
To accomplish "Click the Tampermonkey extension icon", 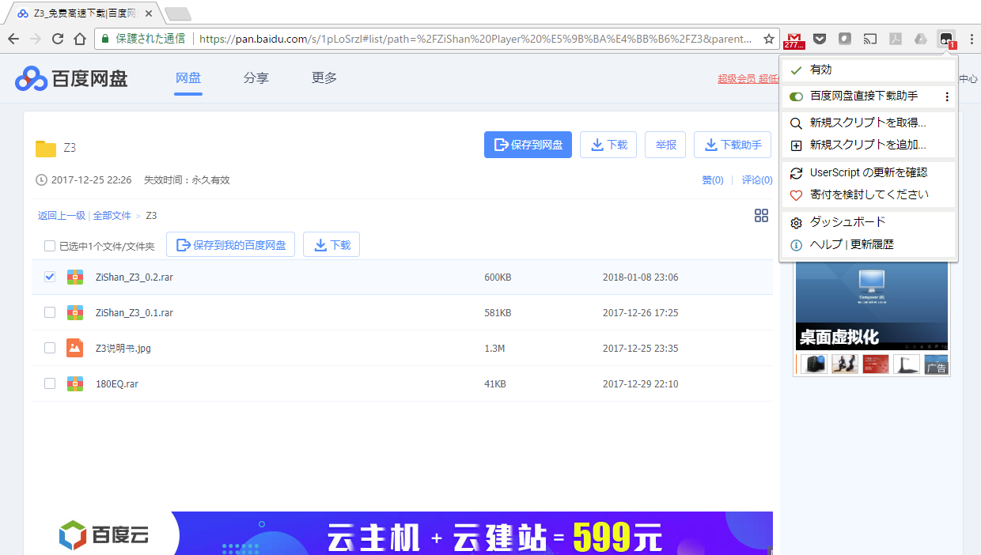I will point(946,39).
